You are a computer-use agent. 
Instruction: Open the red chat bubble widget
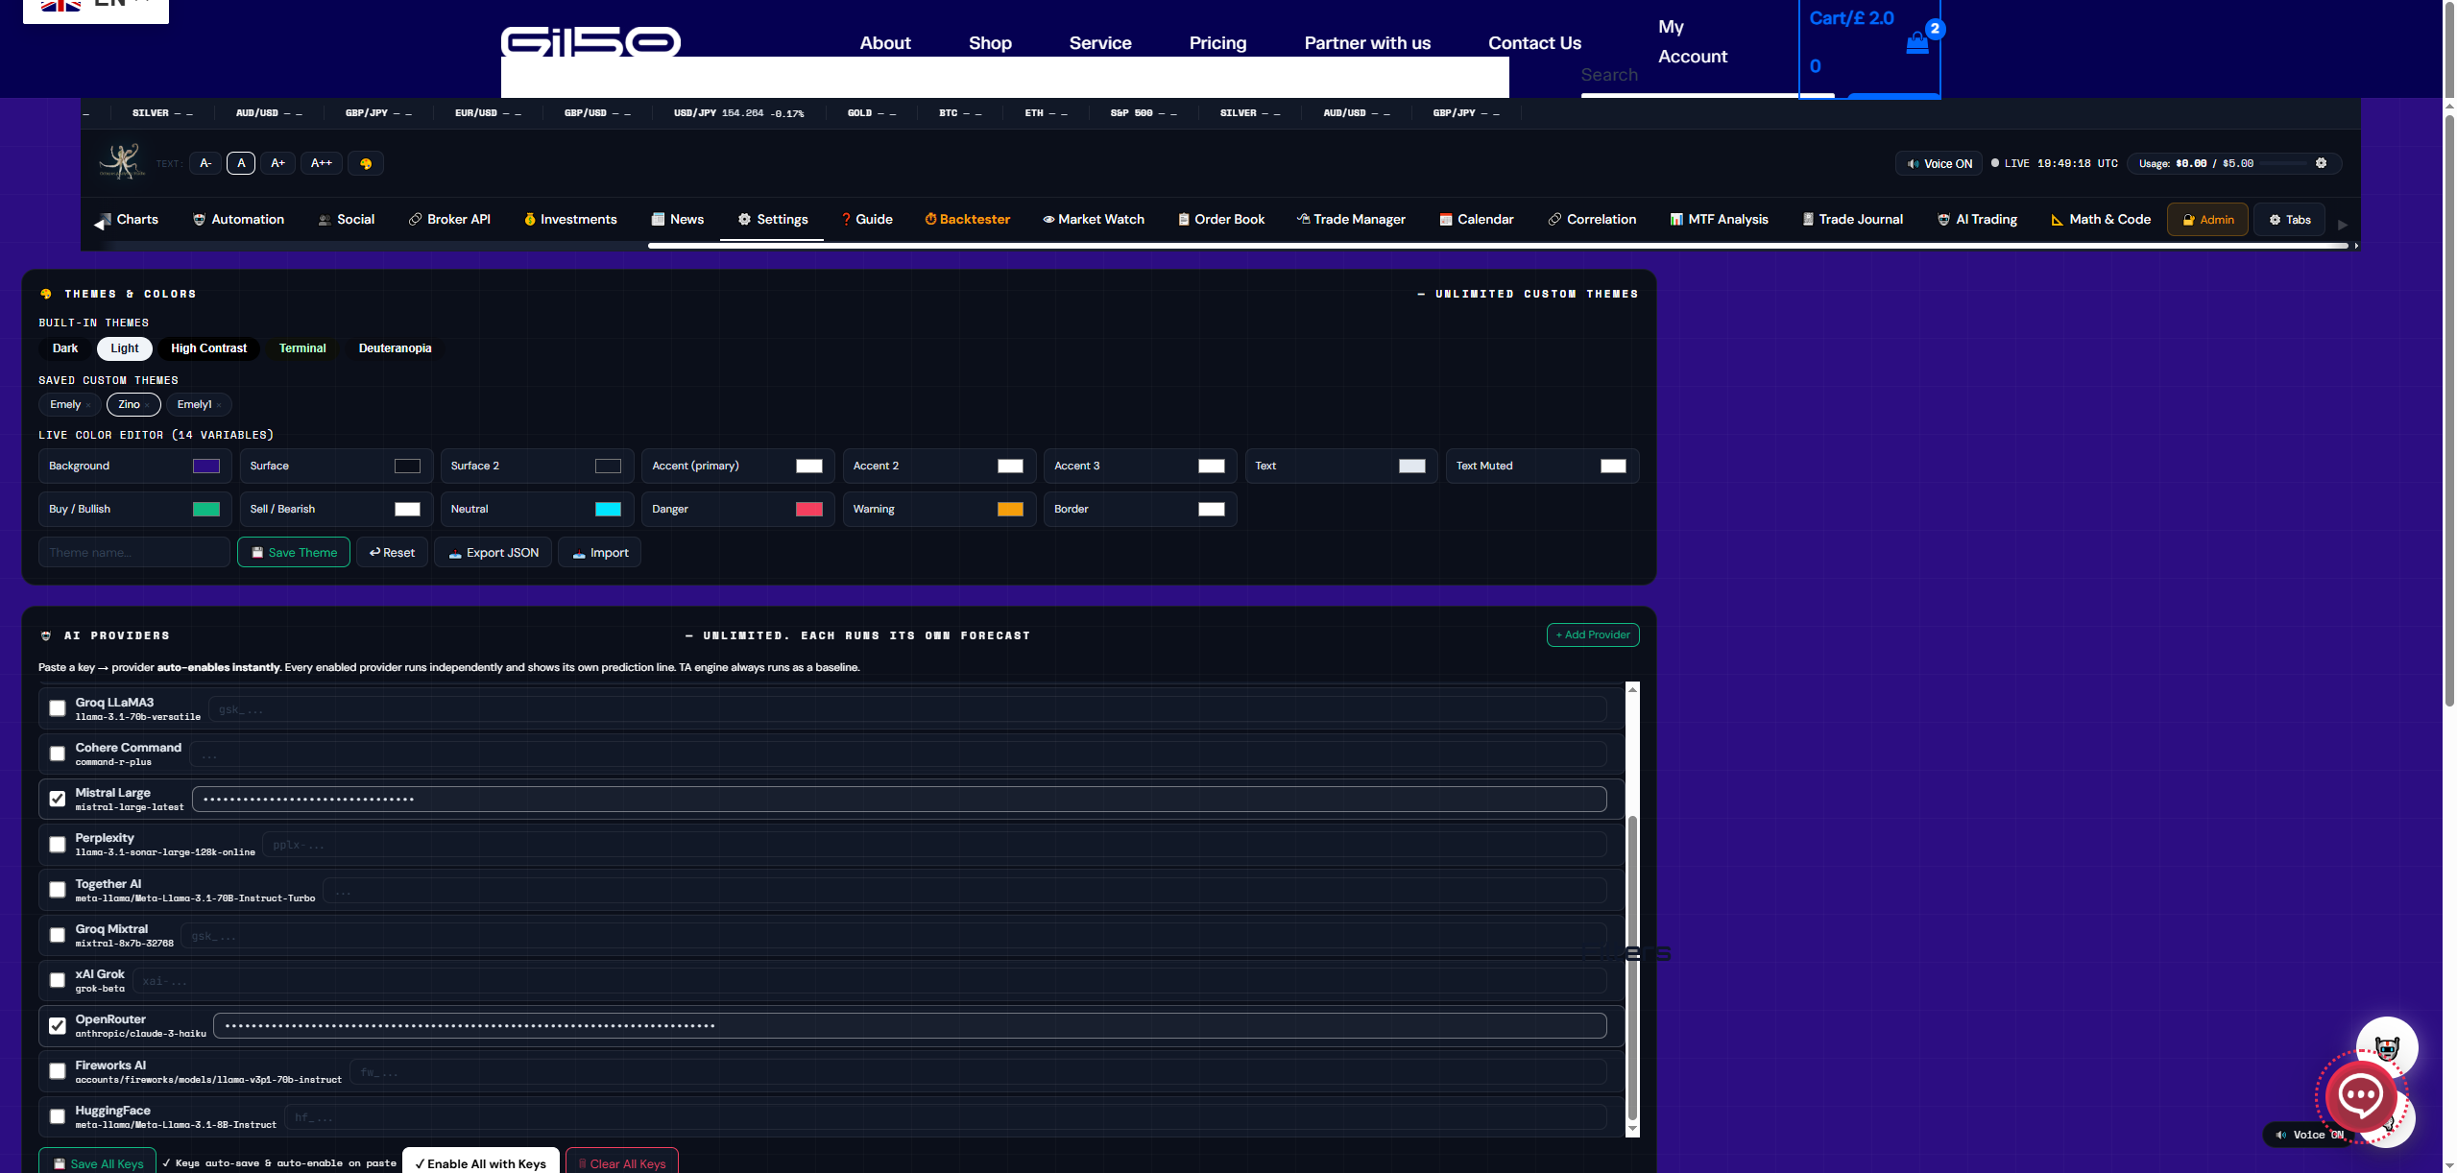point(2360,1095)
